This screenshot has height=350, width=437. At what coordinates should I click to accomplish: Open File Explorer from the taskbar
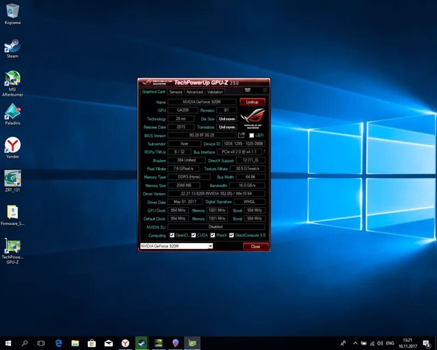click(75, 343)
